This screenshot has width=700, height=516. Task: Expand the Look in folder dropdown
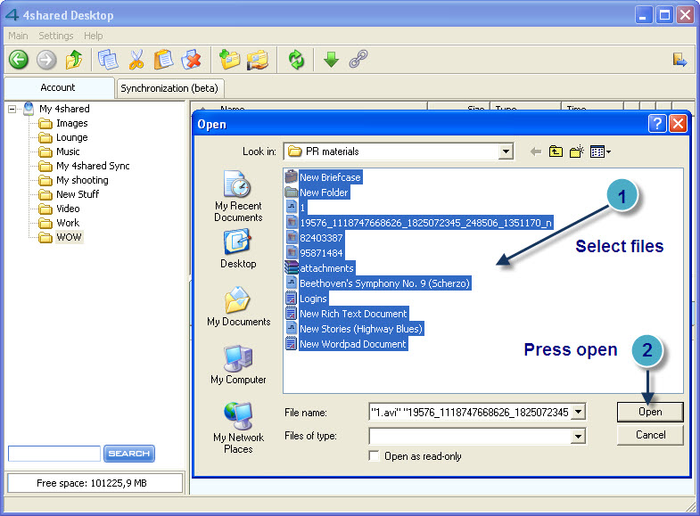coord(506,152)
